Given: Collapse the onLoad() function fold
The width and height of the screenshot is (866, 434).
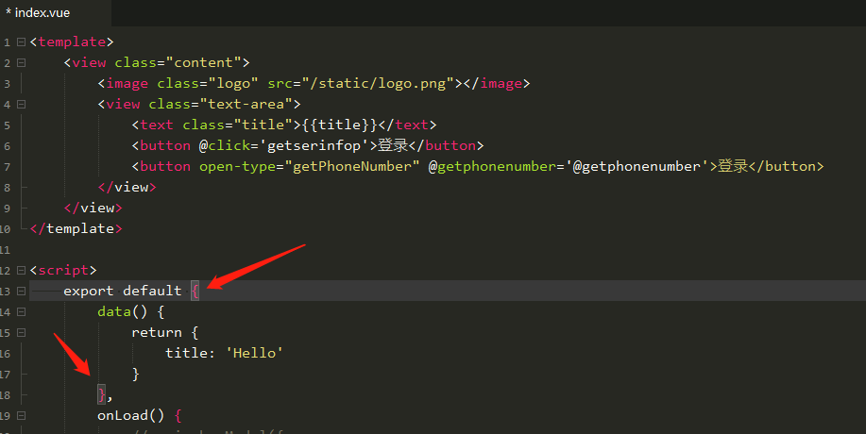Looking at the screenshot, I should tap(21, 415).
